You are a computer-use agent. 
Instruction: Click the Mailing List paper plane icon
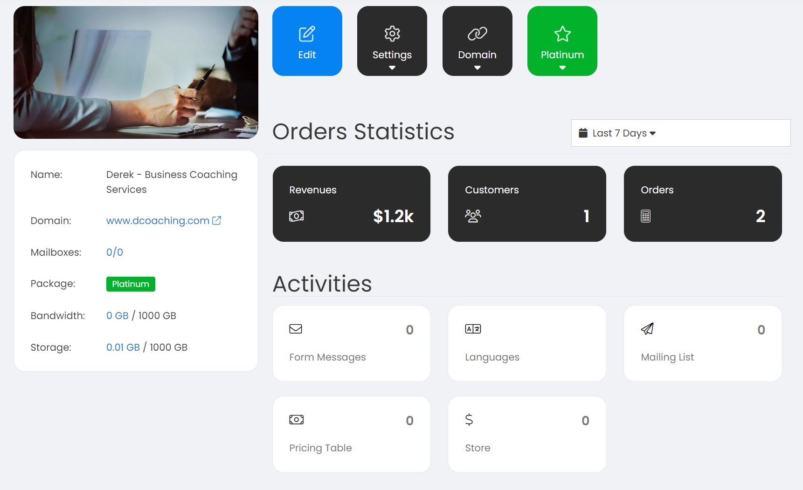coord(647,328)
